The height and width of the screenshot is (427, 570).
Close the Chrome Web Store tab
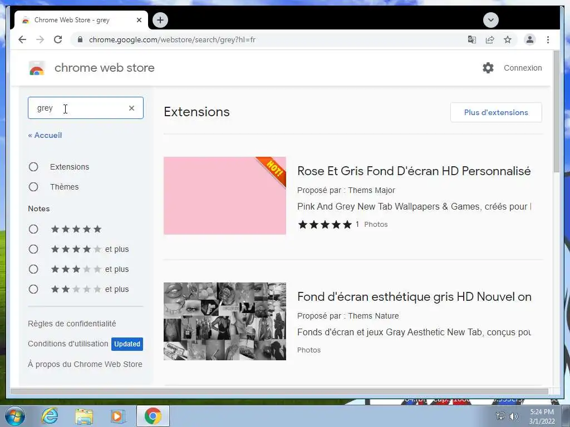tap(139, 20)
